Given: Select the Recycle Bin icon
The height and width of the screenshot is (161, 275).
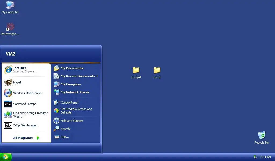Looking at the screenshot, I should coord(262,135).
